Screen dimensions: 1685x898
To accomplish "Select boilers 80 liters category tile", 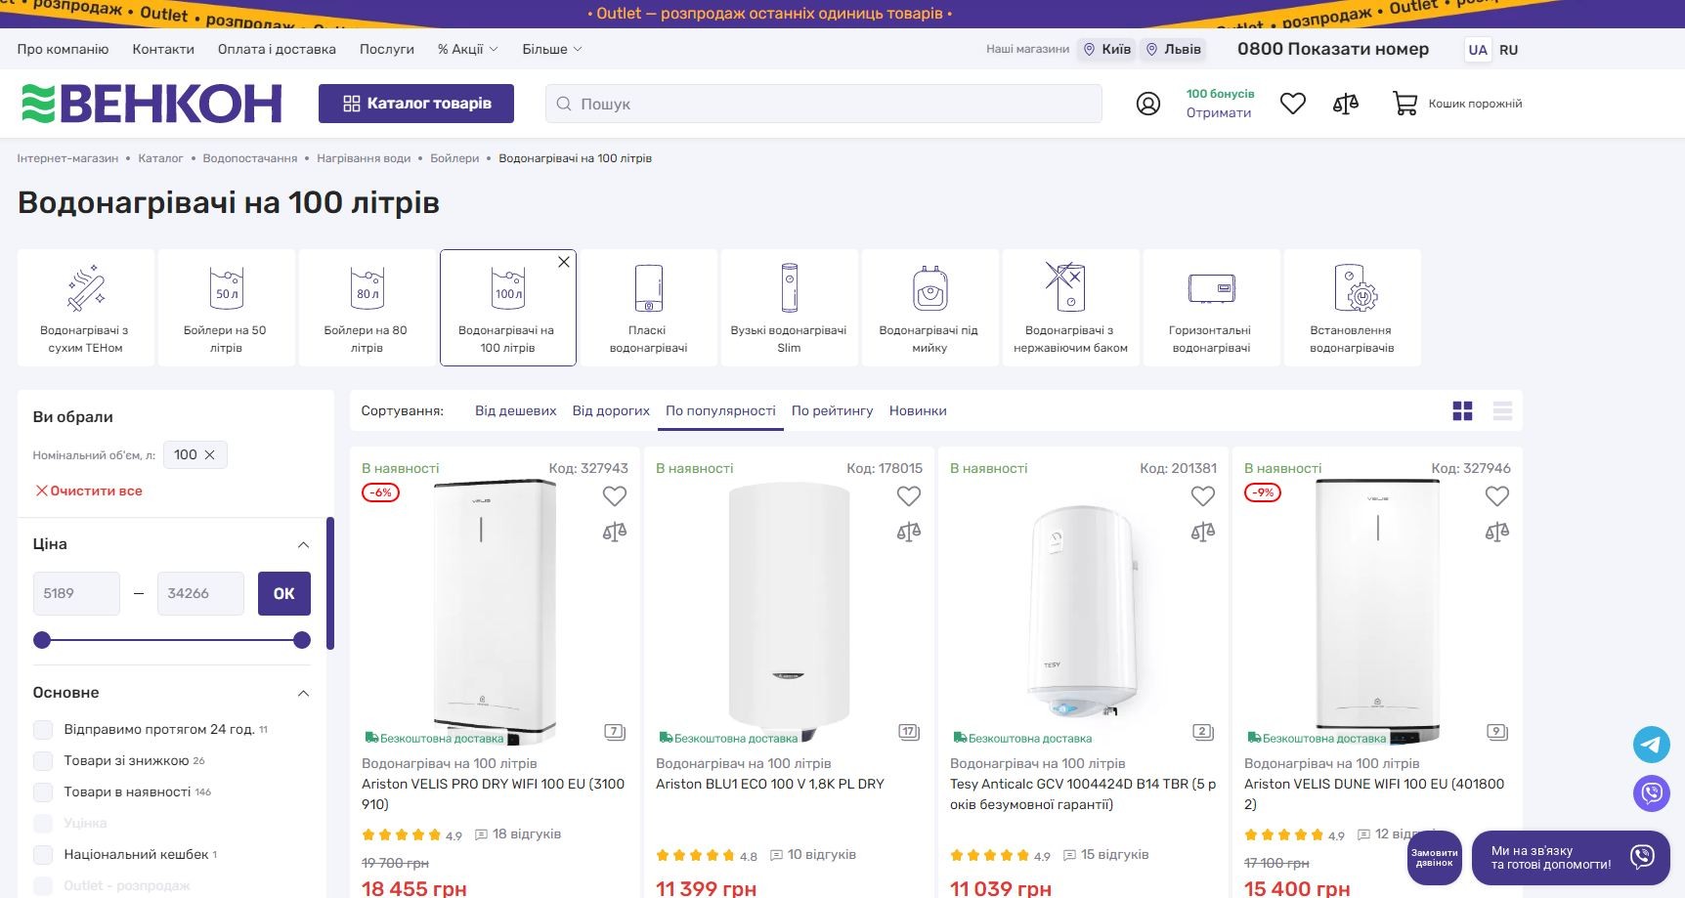I will [x=367, y=308].
